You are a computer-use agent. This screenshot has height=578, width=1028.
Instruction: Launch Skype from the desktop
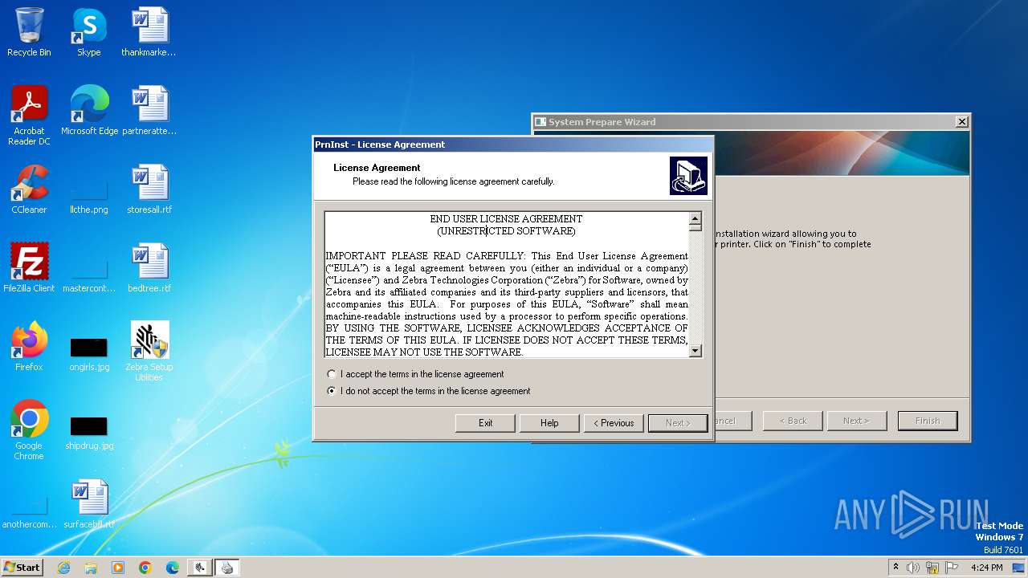tap(89, 32)
